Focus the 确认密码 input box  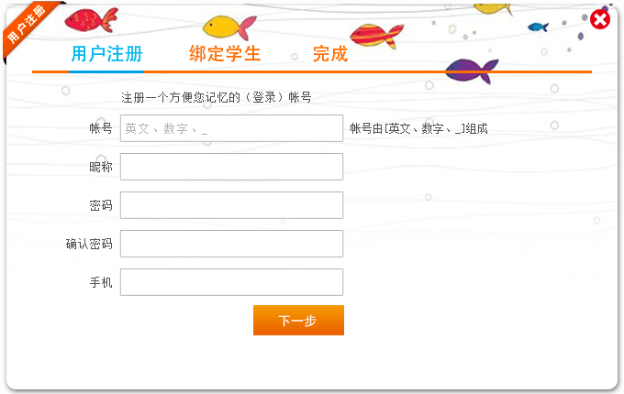click(x=231, y=244)
